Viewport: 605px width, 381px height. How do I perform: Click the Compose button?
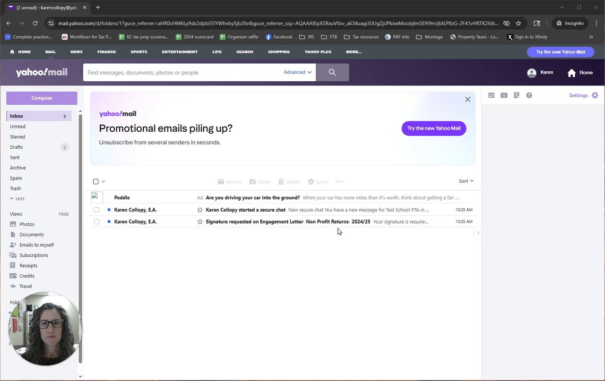42,98
